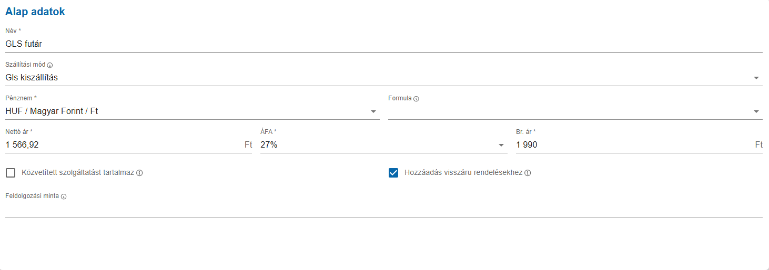Viewport: 769px width, 270px height.
Task: Expand the Pénznem currency dropdown arrow
Action: pos(373,111)
